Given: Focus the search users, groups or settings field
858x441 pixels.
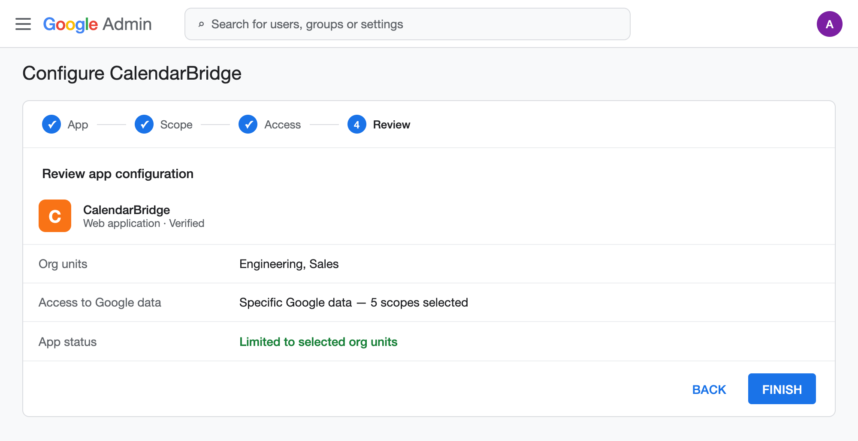Looking at the screenshot, I should click(407, 24).
